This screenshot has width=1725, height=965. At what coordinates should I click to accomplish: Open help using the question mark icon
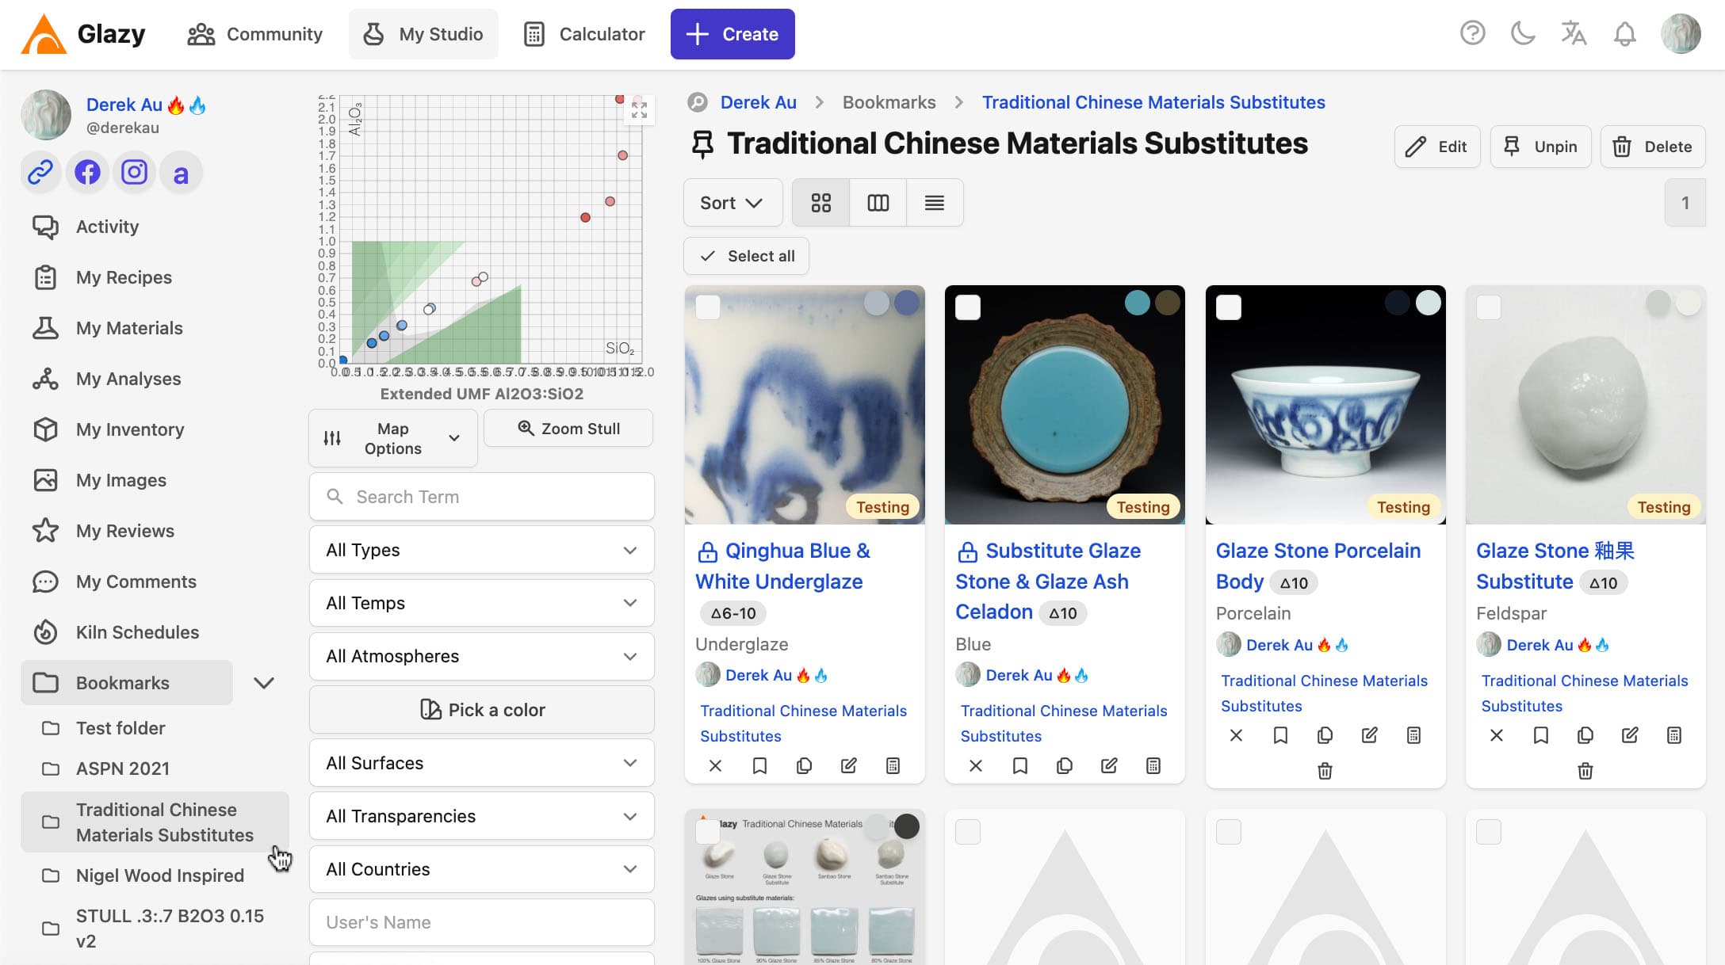tap(1472, 34)
